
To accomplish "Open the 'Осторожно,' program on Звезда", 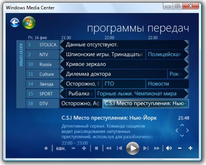I will pyautogui.click(x=81, y=84).
